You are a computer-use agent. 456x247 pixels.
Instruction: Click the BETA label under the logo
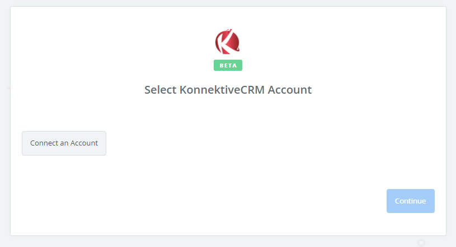click(x=228, y=65)
